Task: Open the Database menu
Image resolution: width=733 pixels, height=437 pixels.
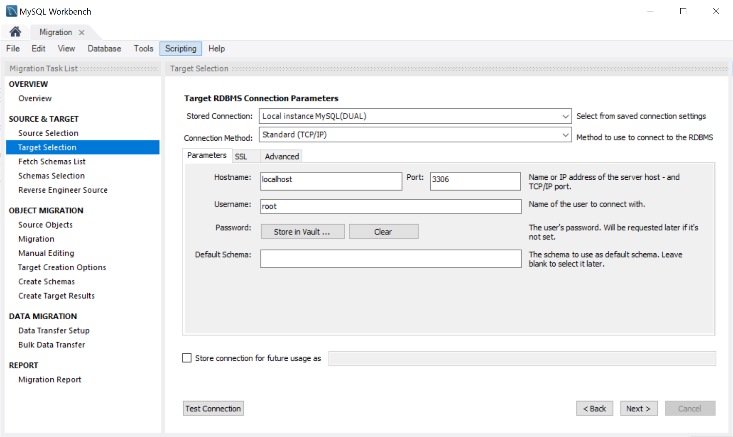Action: 104,49
